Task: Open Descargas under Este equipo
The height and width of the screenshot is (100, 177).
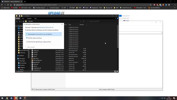Action: point(22,61)
